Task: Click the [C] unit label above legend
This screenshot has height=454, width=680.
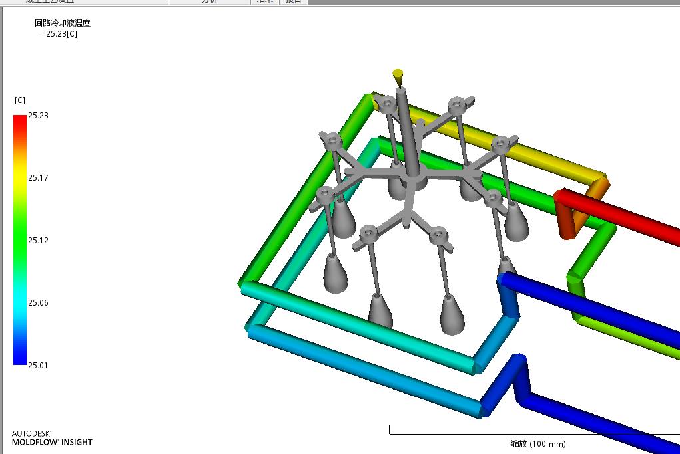Action: tap(20, 100)
